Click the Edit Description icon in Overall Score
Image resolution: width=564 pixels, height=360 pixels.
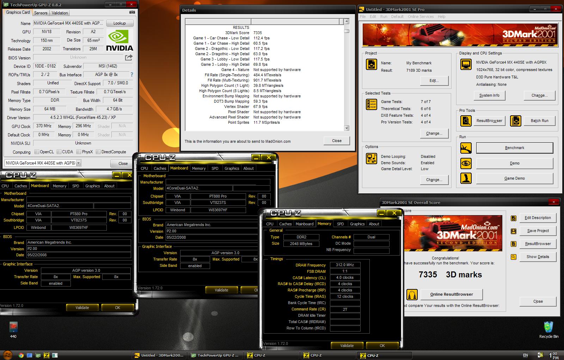514,218
